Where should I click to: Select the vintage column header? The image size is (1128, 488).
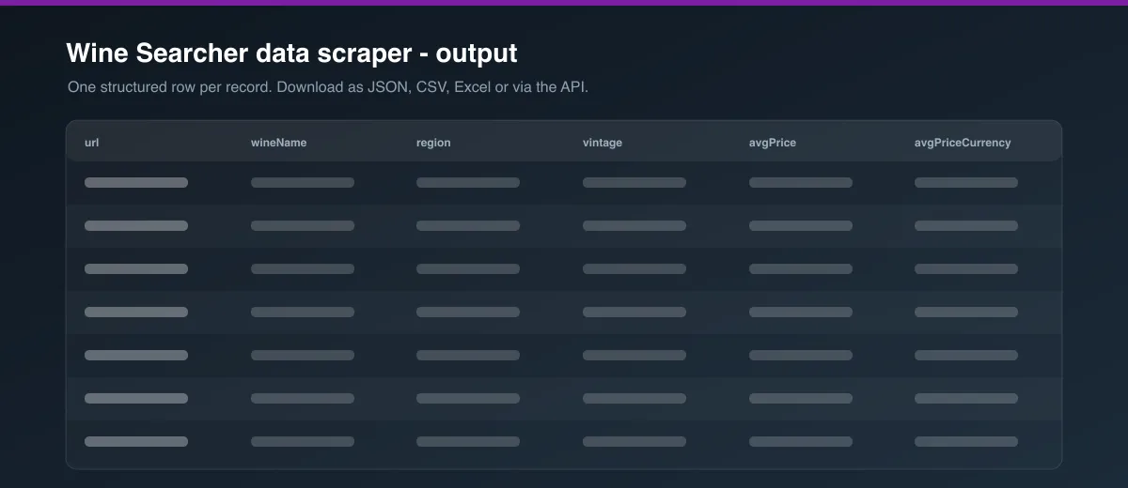tap(603, 143)
